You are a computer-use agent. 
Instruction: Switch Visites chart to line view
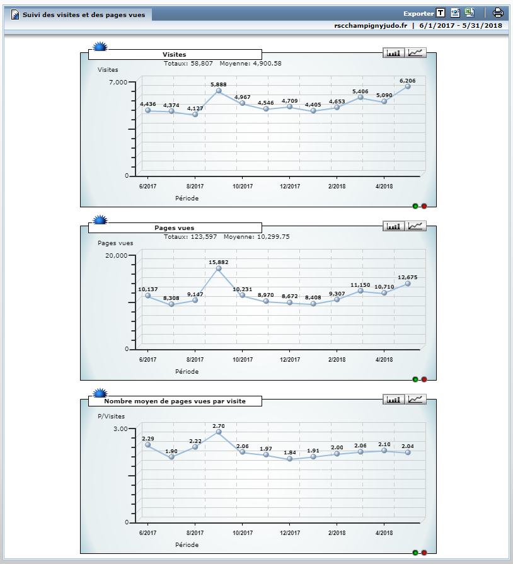click(415, 53)
